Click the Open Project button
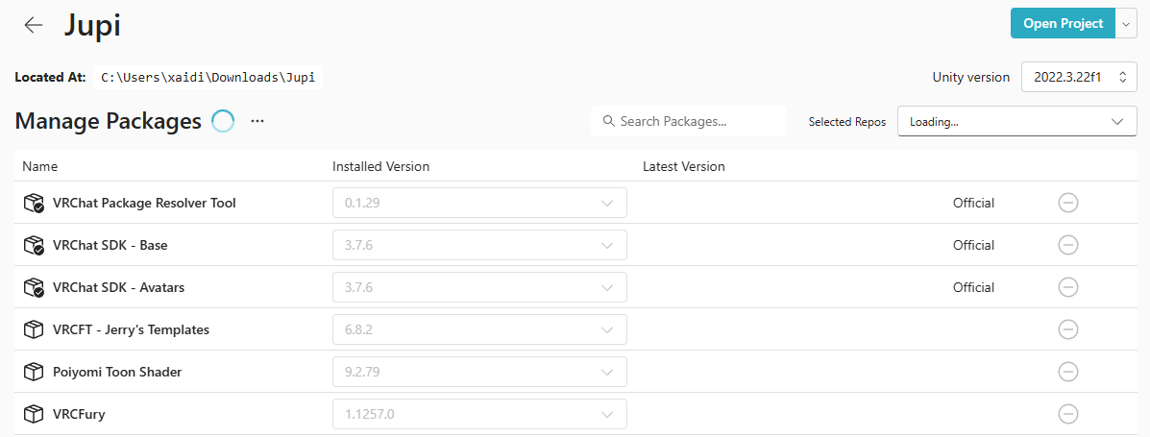 pos(1063,24)
